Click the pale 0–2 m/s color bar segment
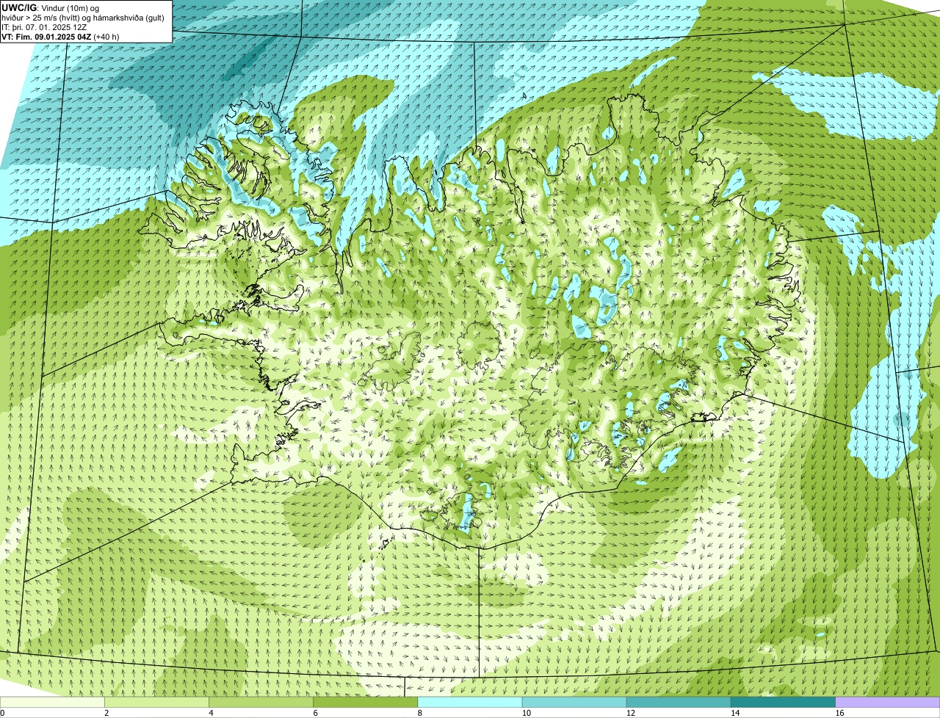The image size is (940, 718). [x=52, y=702]
